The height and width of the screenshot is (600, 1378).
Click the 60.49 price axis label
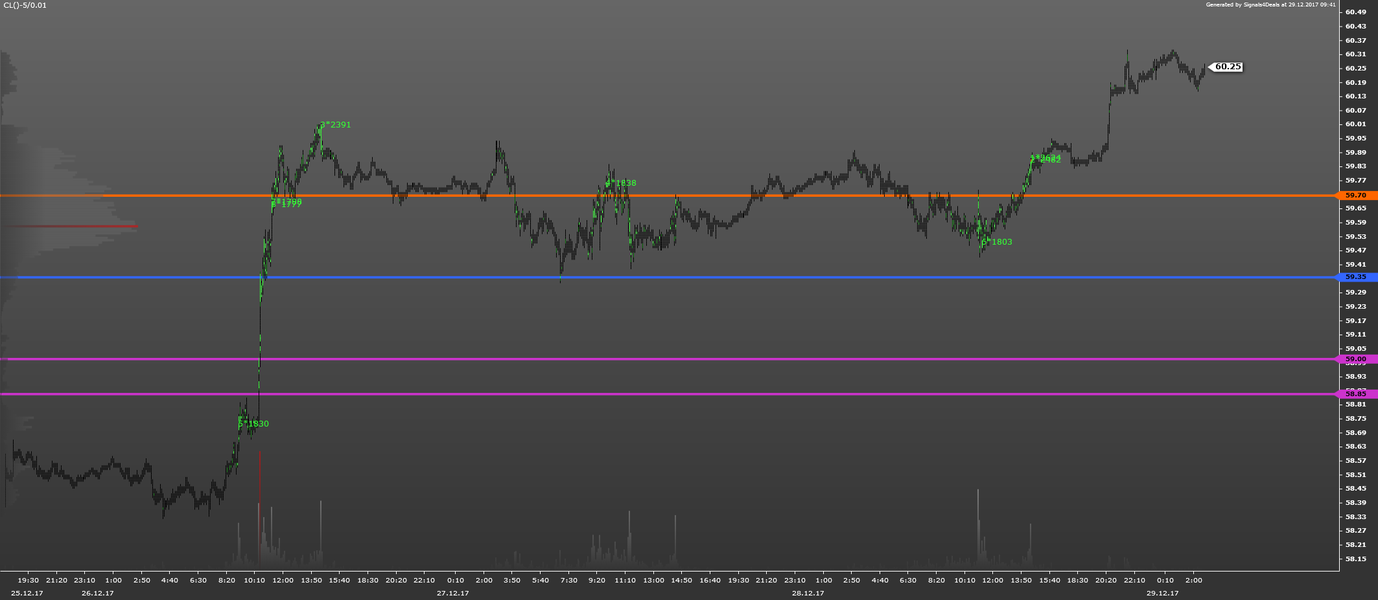tap(1356, 12)
